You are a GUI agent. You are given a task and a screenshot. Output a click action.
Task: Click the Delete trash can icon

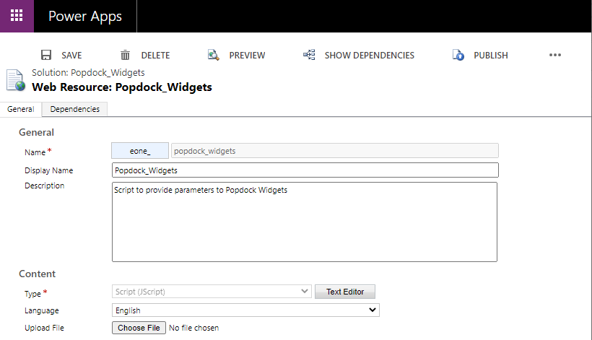(125, 55)
